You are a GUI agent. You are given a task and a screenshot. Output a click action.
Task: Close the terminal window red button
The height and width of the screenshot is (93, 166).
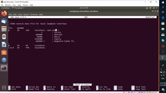click(x=157, y=11)
